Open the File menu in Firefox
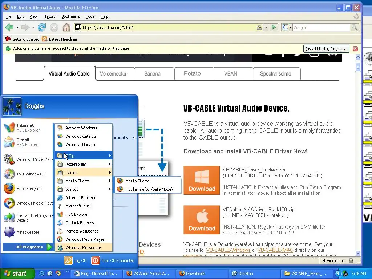The image size is (372, 279). pos(8,16)
